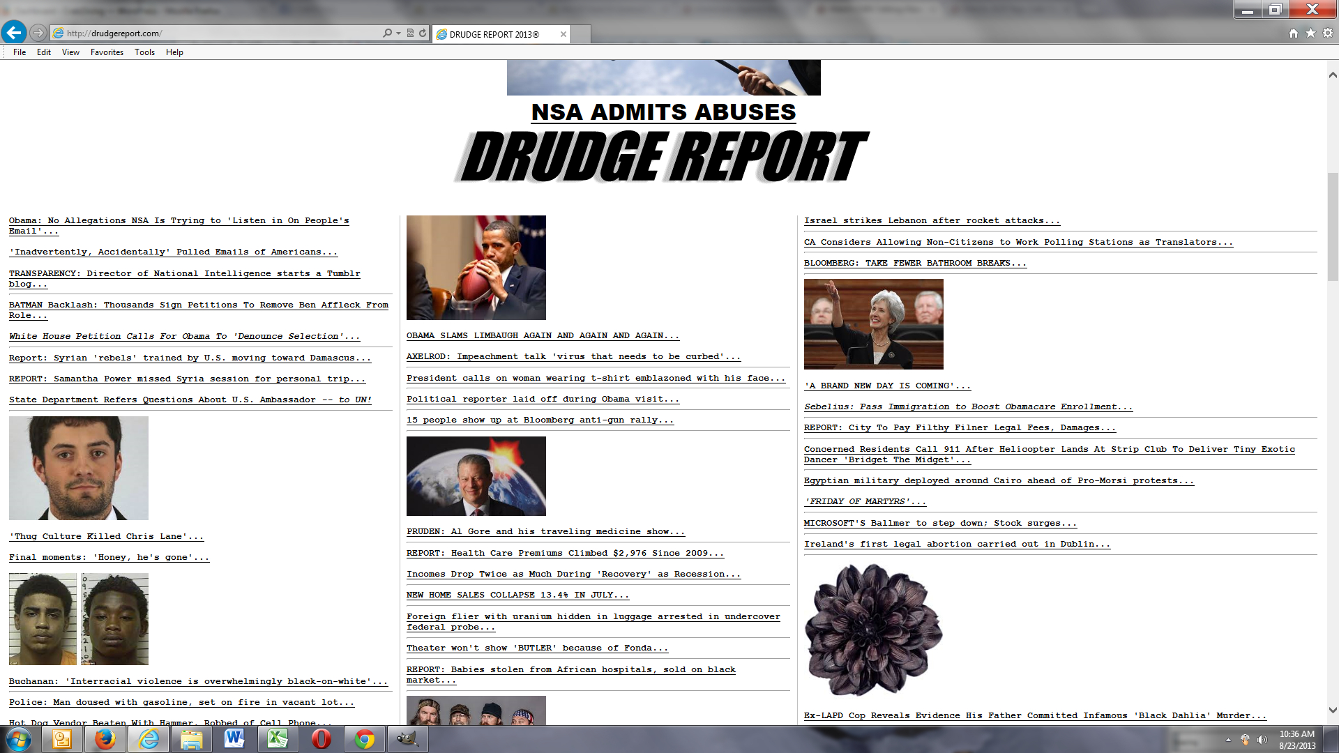Click the scrollbar up arrow
This screenshot has width=1339, height=753.
(1333, 75)
